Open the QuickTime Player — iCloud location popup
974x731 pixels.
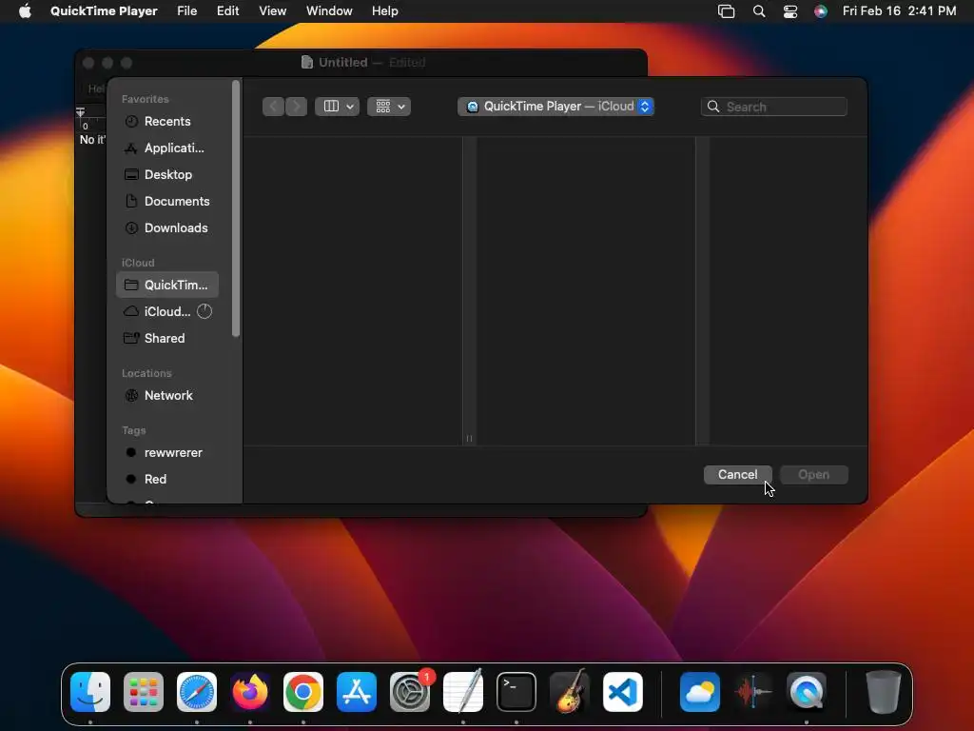555,107
